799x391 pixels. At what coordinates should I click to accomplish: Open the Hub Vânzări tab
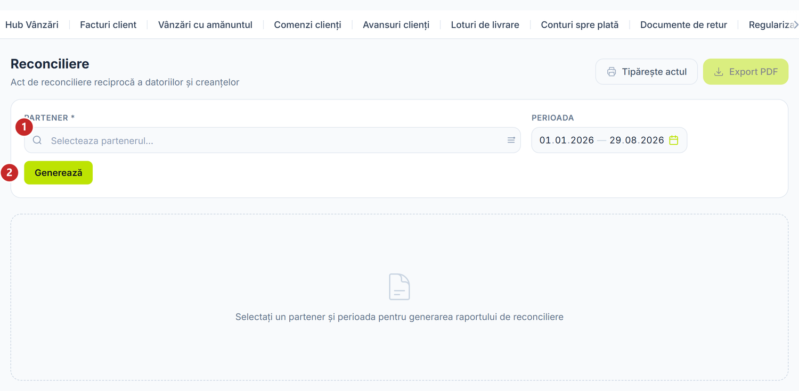pos(32,24)
